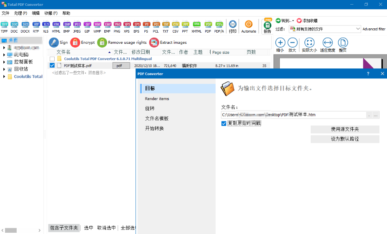This screenshot has width=387, height=234.
Task: Click the Sign toolbar button
Action: click(x=58, y=43)
